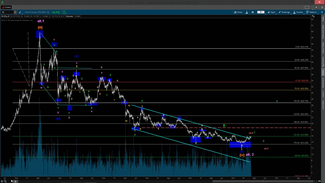
Task: Expand the /SI symbol dropdown arrow
Action: click(15, 12)
